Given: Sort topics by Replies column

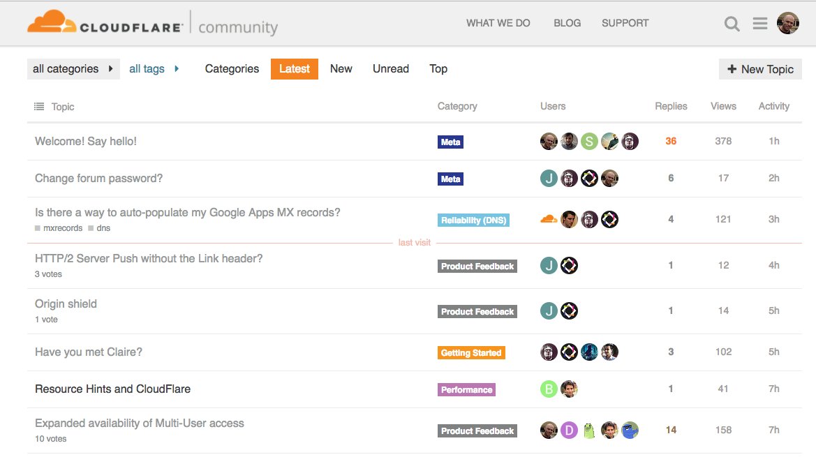Looking at the screenshot, I should (x=671, y=106).
